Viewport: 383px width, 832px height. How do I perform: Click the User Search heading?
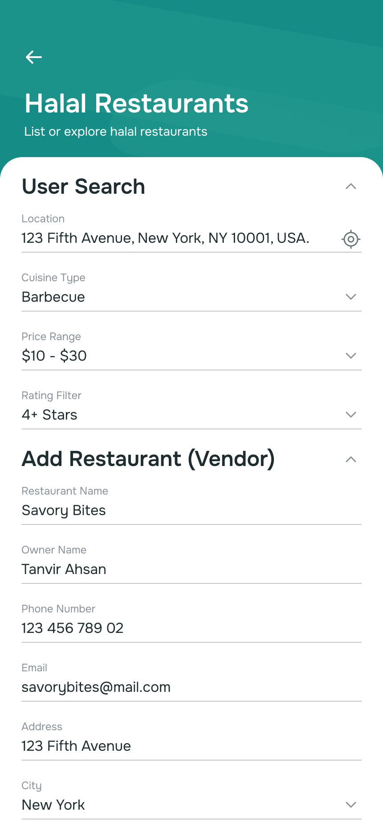pos(84,187)
